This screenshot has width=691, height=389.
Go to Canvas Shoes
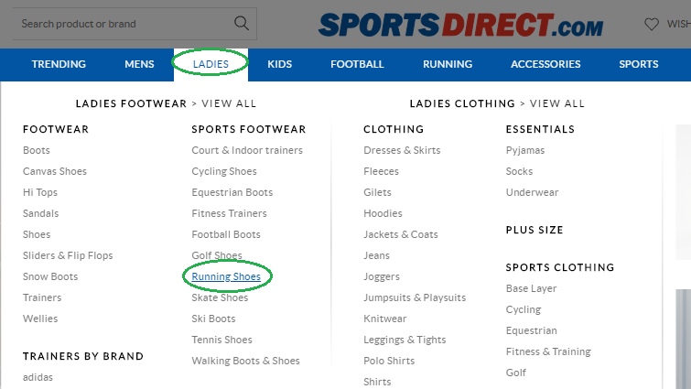55,171
